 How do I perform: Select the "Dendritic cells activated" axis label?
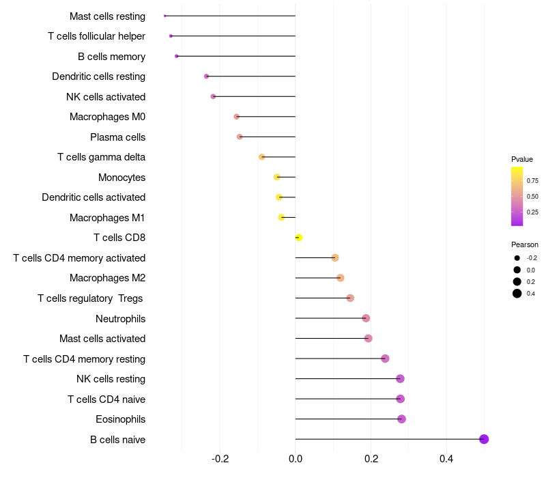94,197
